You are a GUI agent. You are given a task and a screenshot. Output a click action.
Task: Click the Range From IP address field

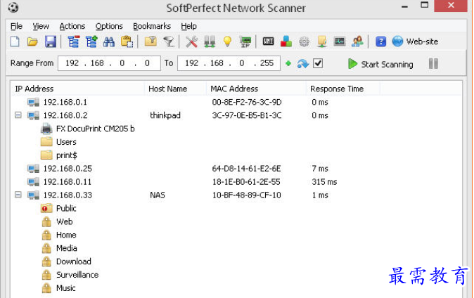[109, 63]
